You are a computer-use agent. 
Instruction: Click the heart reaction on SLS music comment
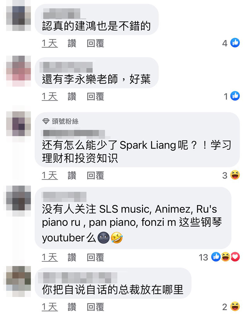coord(235,257)
